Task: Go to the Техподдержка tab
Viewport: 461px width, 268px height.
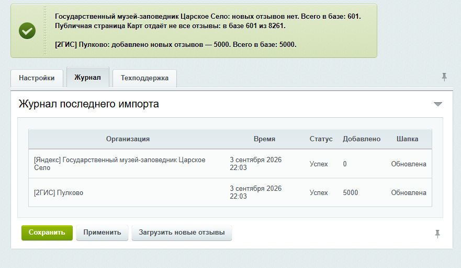Action: [x=144, y=78]
